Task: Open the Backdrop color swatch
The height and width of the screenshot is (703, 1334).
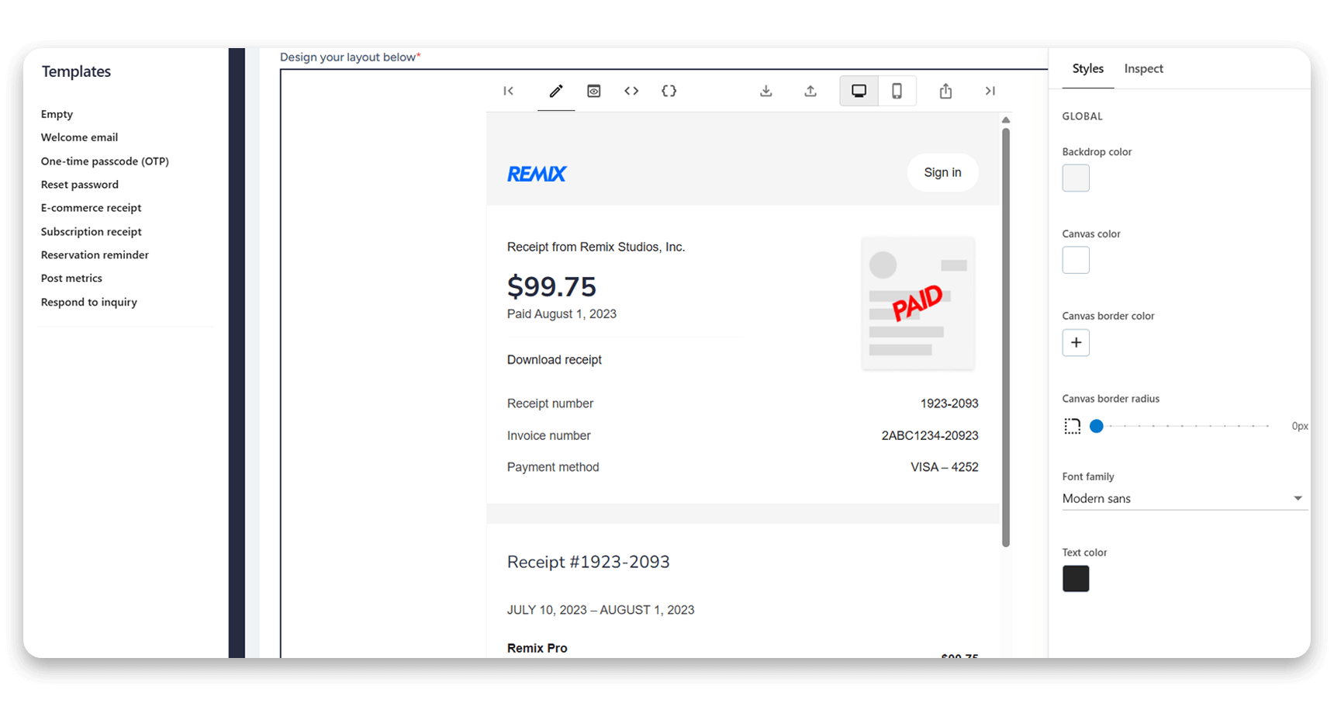Action: click(x=1076, y=178)
